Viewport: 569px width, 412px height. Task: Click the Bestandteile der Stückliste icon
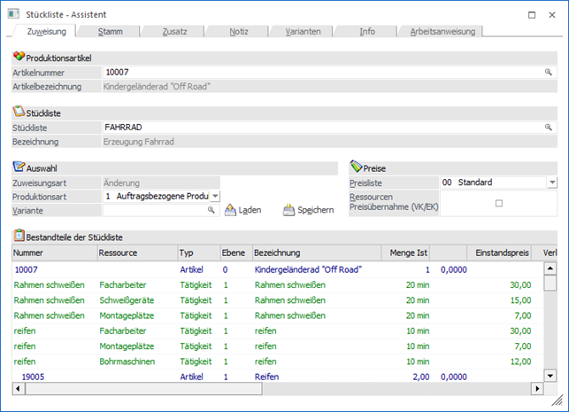click(x=19, y=237)
